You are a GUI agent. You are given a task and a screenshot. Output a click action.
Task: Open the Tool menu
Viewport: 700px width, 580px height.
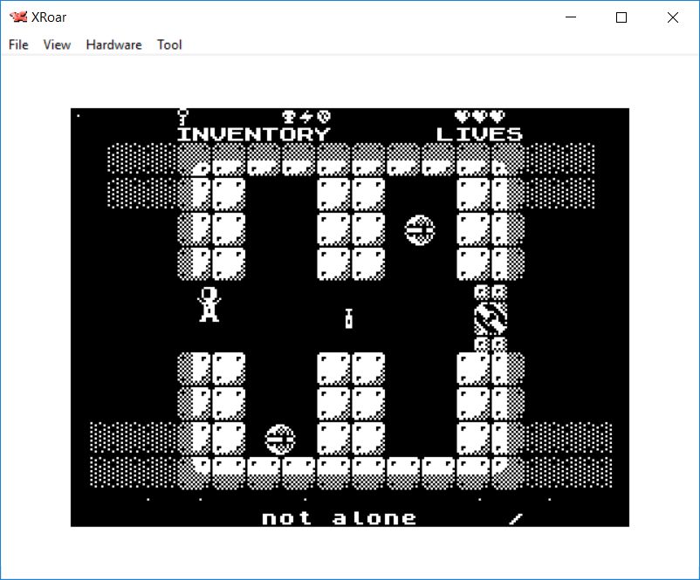click(169, 44)
